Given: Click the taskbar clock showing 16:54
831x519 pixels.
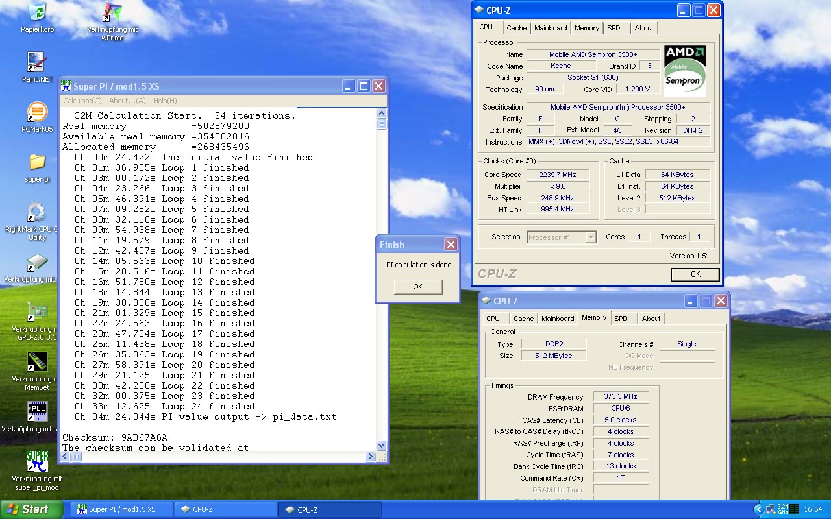Looking at the screenshot, I should 813,510.
